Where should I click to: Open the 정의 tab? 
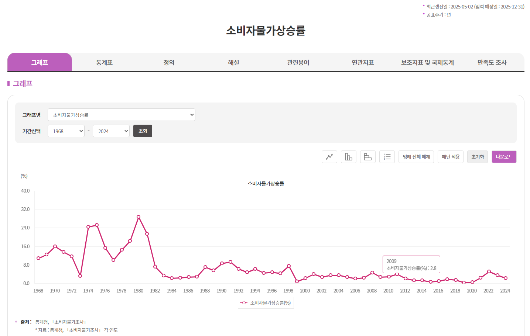[x=169, y=62]
